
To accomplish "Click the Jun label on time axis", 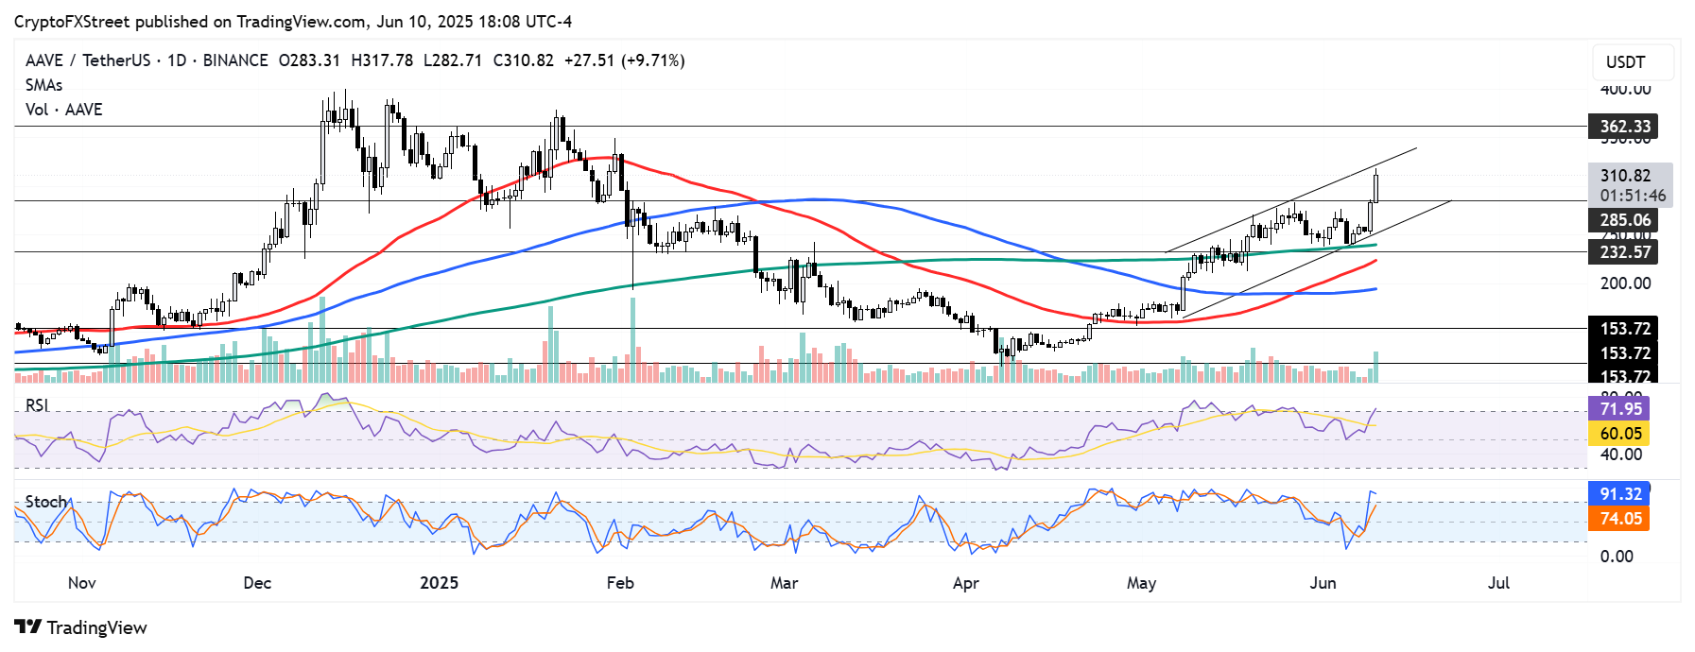I will (x=1323, y=583).
